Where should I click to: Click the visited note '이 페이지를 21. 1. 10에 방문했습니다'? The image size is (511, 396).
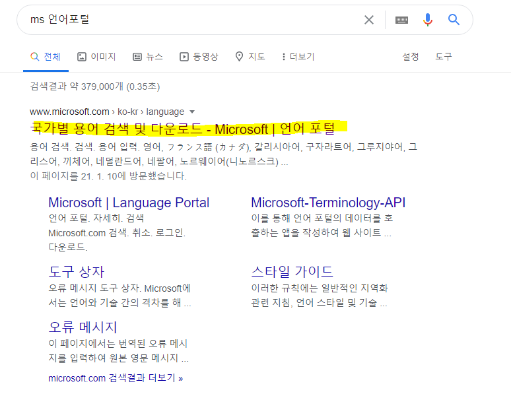pos(108,176)
